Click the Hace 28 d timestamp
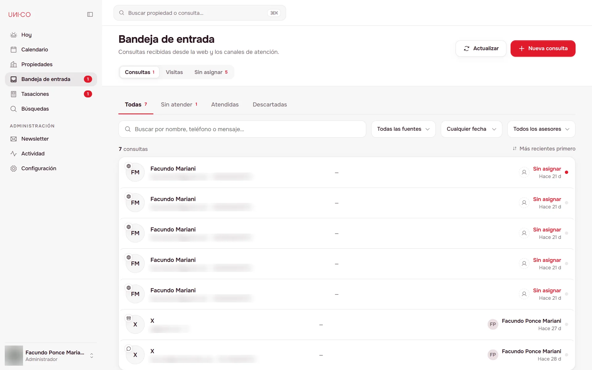The height and width of the screenshot is (370, 592). (549, 359)
